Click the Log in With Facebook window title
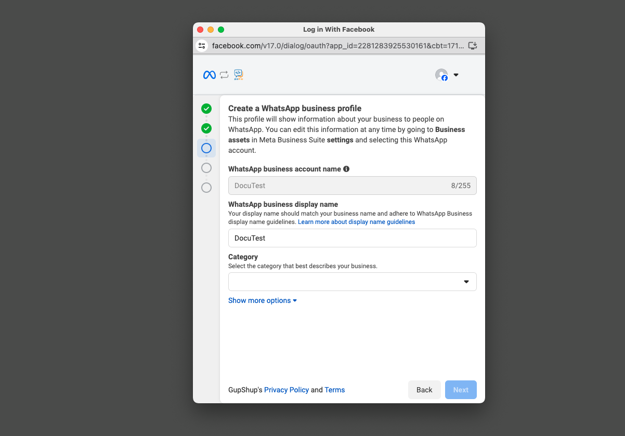This screenshot has height=436, width=625. tap(339, 30)
